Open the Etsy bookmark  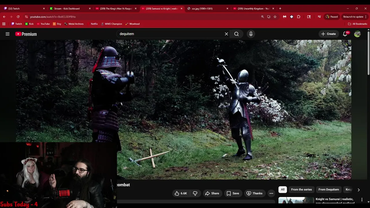(x=57, y=24)
